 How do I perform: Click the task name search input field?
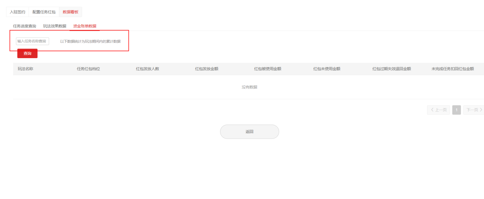click(x=33, y=41)
